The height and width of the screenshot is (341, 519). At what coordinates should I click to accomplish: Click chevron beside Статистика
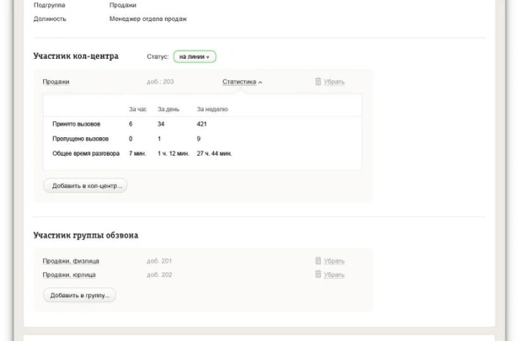coord(260,83)
